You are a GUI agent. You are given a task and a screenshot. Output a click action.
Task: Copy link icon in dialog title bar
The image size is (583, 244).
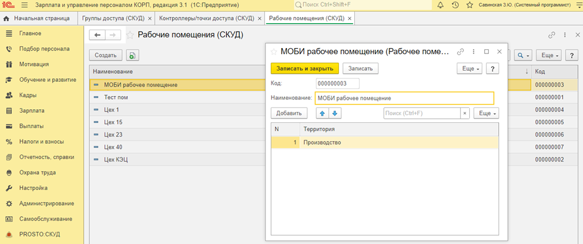pos(460,52)
